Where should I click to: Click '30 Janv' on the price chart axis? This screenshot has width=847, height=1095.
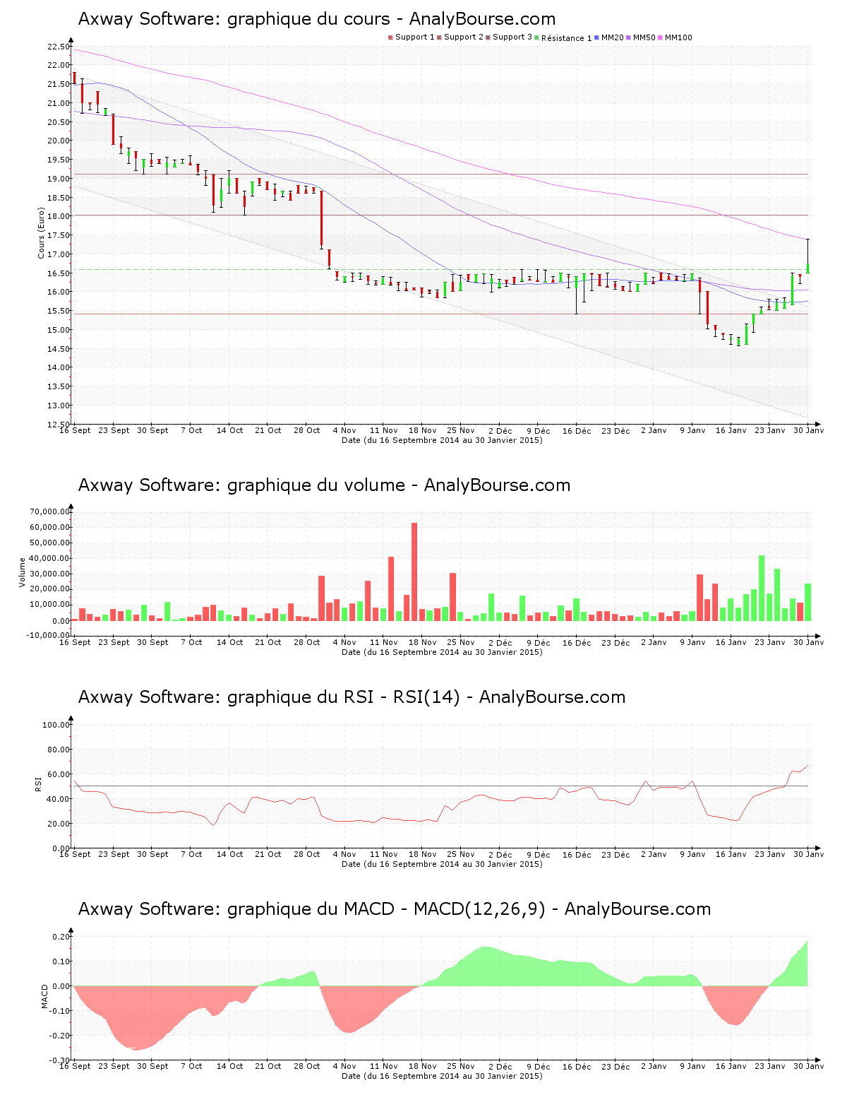pyautogui.click(x=809, y=430)
